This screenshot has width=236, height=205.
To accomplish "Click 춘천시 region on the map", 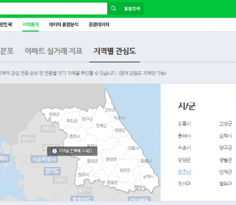I will [x=75, y=136].
